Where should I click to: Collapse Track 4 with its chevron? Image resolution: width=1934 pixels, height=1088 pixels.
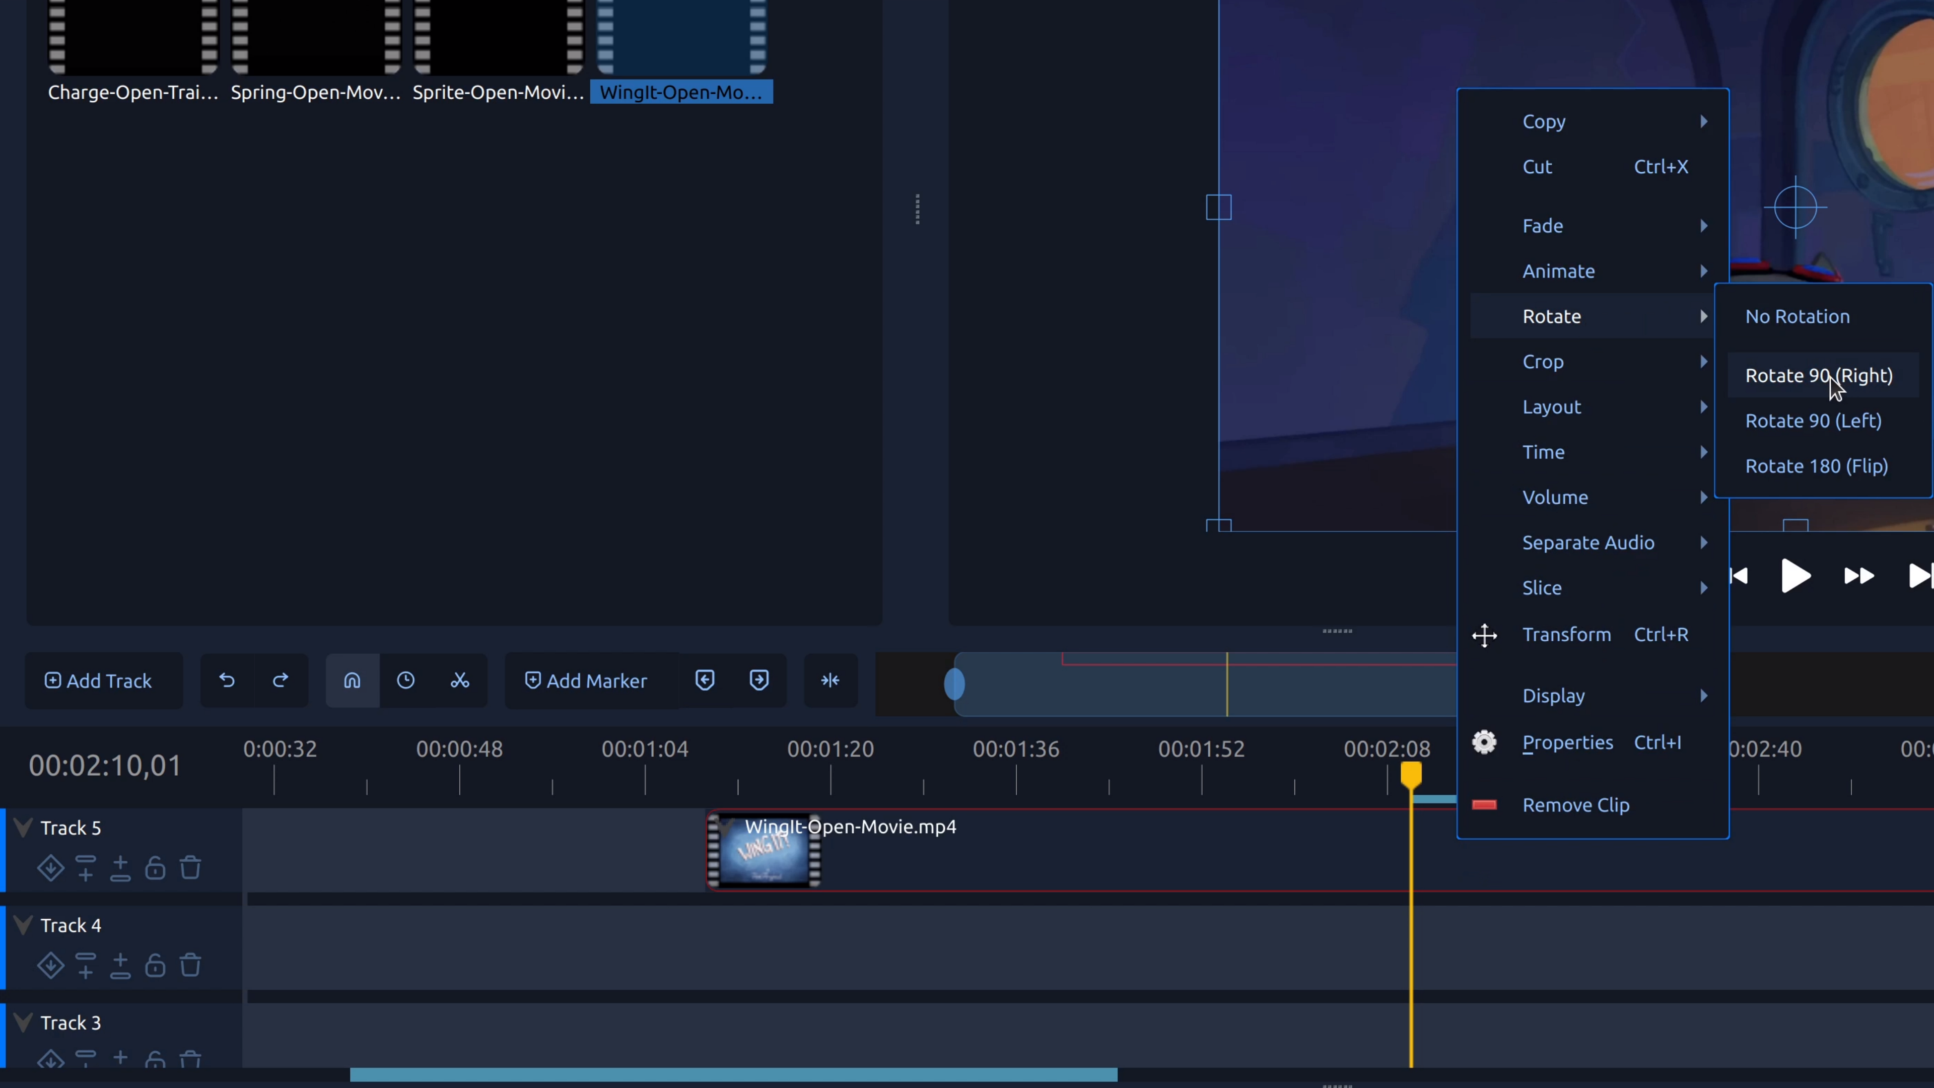[23, 924]
